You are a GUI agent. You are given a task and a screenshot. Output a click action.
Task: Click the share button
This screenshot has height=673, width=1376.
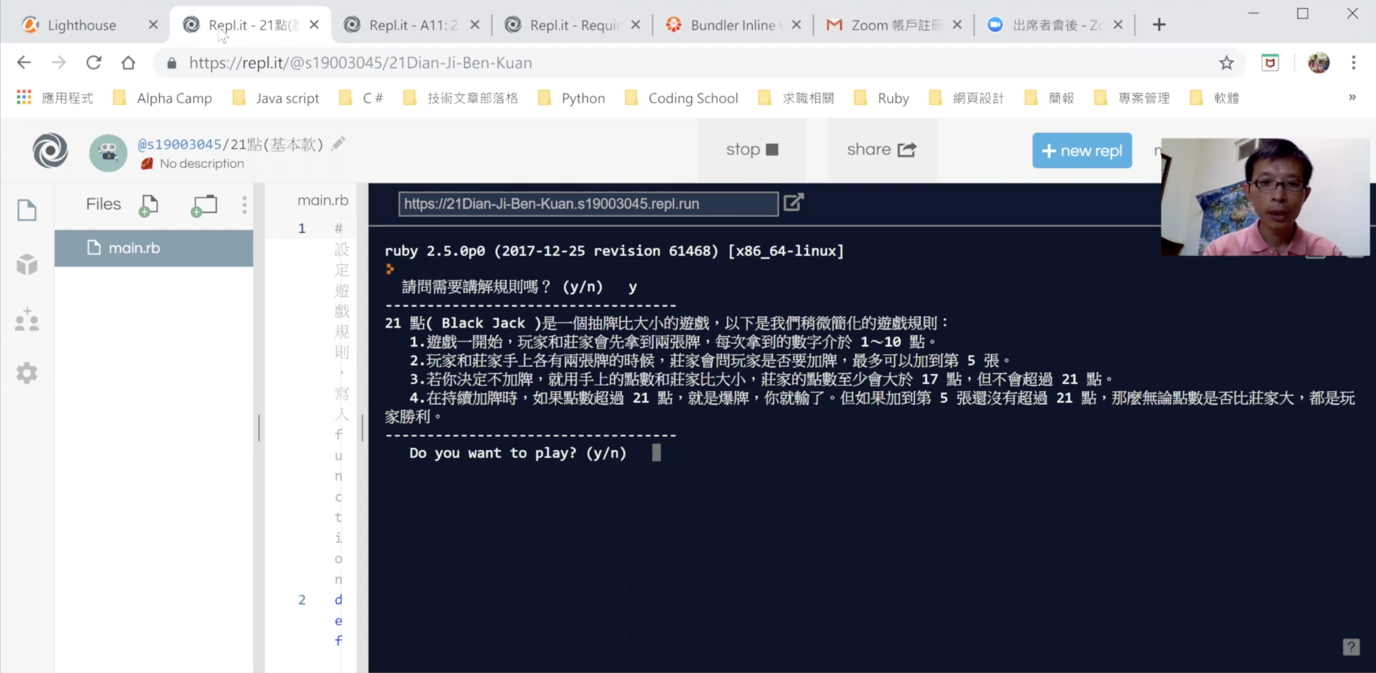pos(882,150)
